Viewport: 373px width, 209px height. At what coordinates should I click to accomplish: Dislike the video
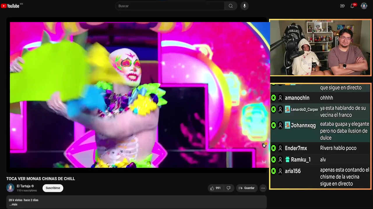point(228,188)
